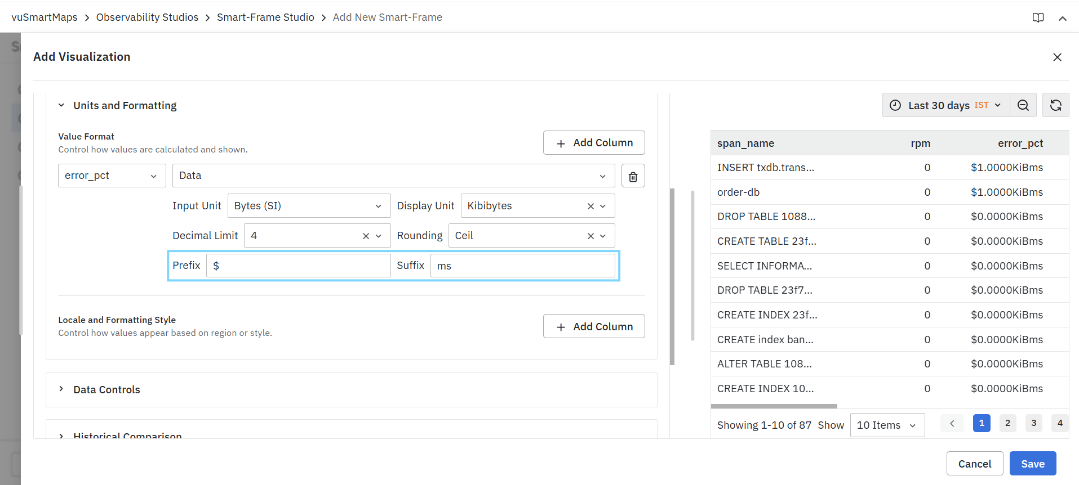1079x485 pixels.
Task: Navigate to Smart-Frame Studio breadcrumb
Action: click(265, 17)
